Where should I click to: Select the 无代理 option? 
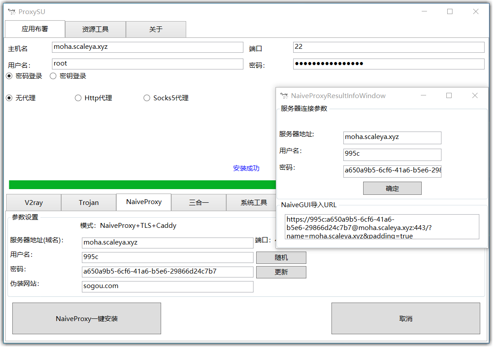pos(9,98)
